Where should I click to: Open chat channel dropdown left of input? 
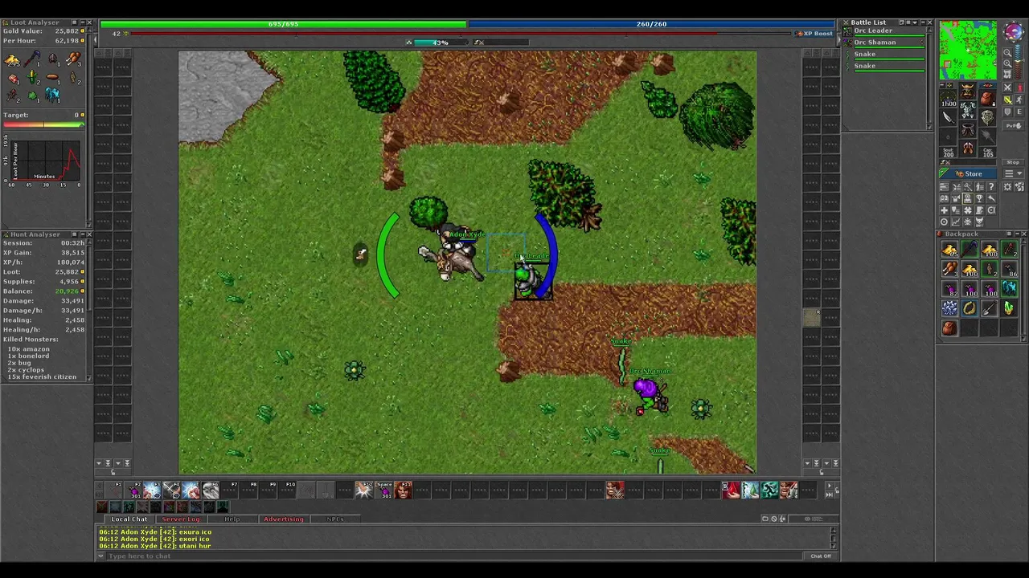pyautogui.click(x=101, y=556)
